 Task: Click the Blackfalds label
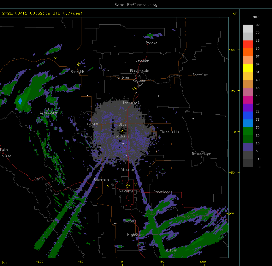pos(139,70)
